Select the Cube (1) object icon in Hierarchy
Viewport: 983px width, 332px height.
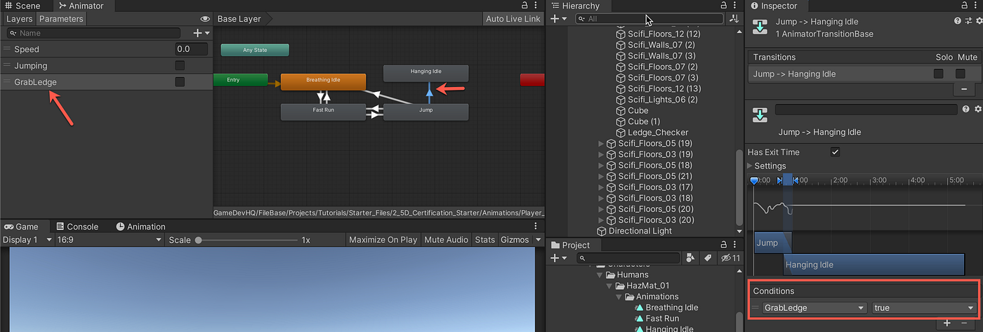pyautogui.click(x=621, y=121)
